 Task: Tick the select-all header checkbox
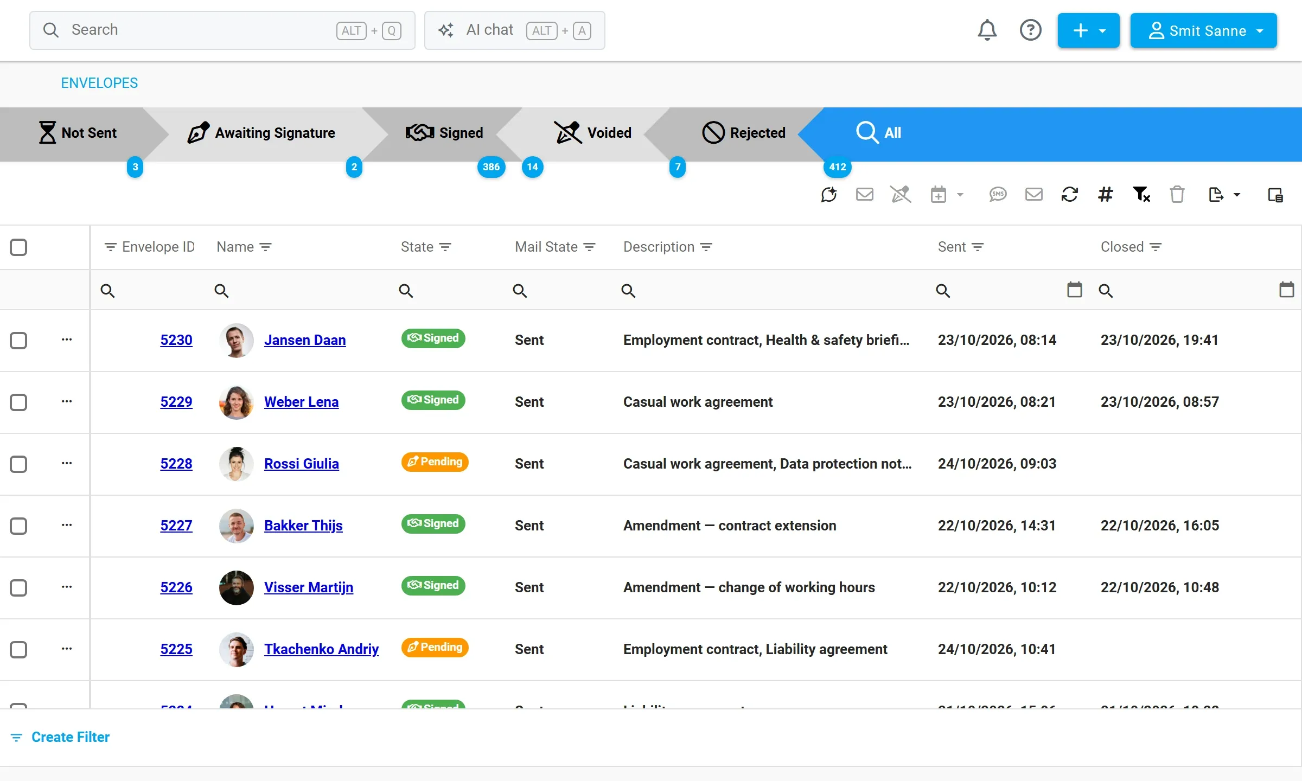pos(18,247)
